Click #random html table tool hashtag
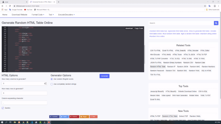The width and height of the screenshot is (221, 124). (x=158, y=31)
